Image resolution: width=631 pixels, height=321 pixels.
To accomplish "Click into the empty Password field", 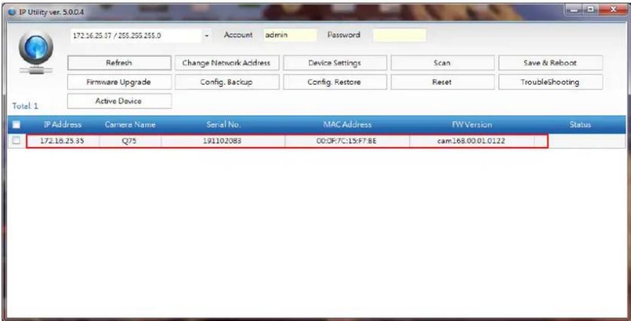I will point(399,35).
